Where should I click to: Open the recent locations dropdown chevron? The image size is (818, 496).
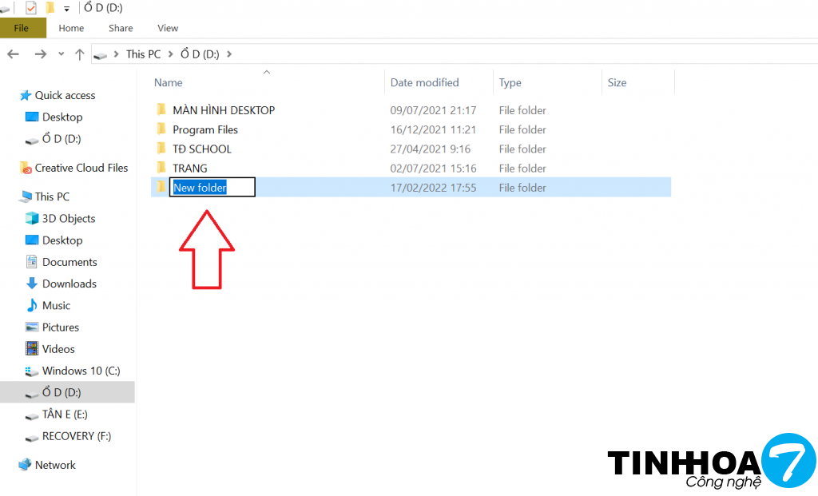(61, 54)
